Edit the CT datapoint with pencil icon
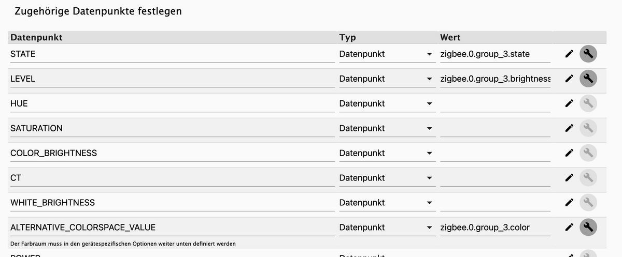Image resolution: width=622 pixels, height=257 pixels. 569,178
